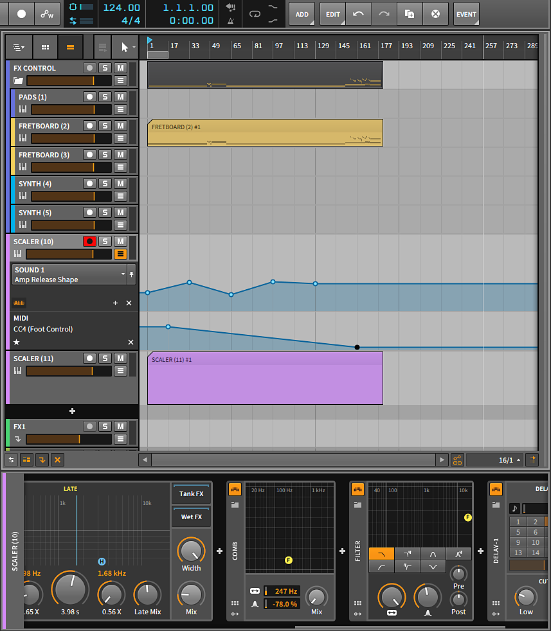Add a new track with the plus button
Image resolution: width=551 pixels, height=631 pixels.
tap(72, 411)
